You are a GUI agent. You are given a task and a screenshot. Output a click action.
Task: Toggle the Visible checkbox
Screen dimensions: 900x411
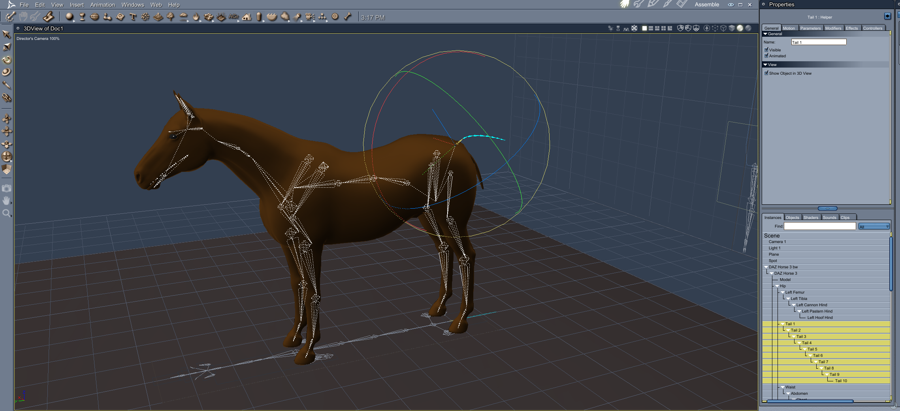click(x=766, y=50)
